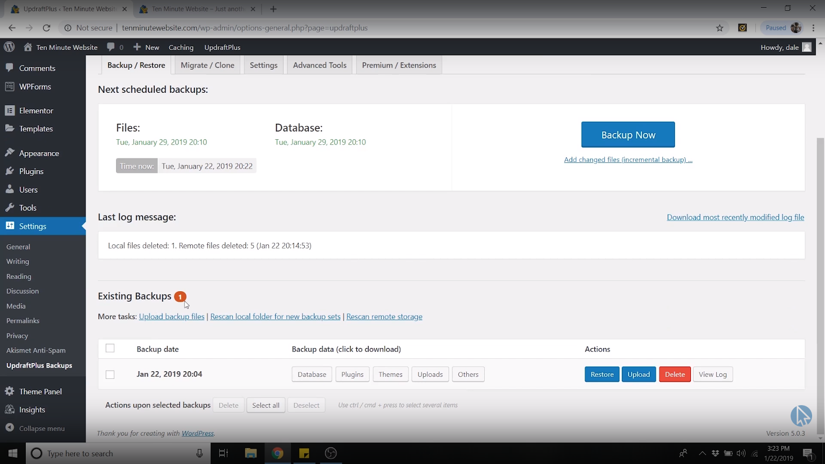Download the Plugins backup data
Screen dimensions: 825x464
[x=352, y=374]
